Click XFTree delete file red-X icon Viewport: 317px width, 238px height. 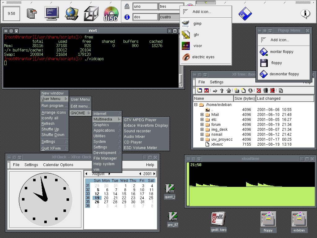click(x=258, y=90)
